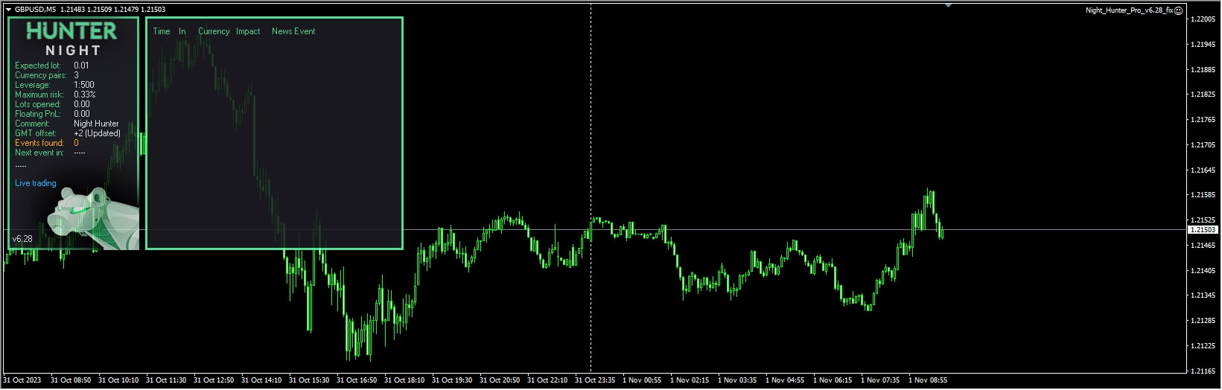The height and width of the screenshot is (390, 1222).
Task: Click the smiley face icon beside Night_Hunter_Pro
Action: pyautogui.click(x=1179, y=10)
